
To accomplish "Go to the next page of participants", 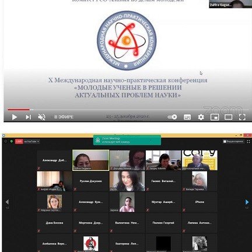I will click(x=247, y=202).
